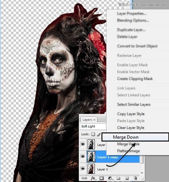
Task: Select the Layer 1 layer name
Action: click(x=103, y=169)
